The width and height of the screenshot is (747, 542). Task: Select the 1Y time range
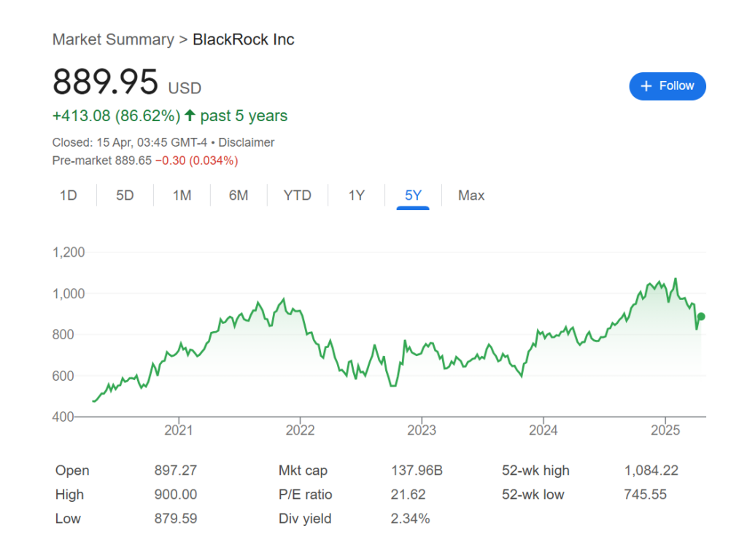(x=356, y=195)
